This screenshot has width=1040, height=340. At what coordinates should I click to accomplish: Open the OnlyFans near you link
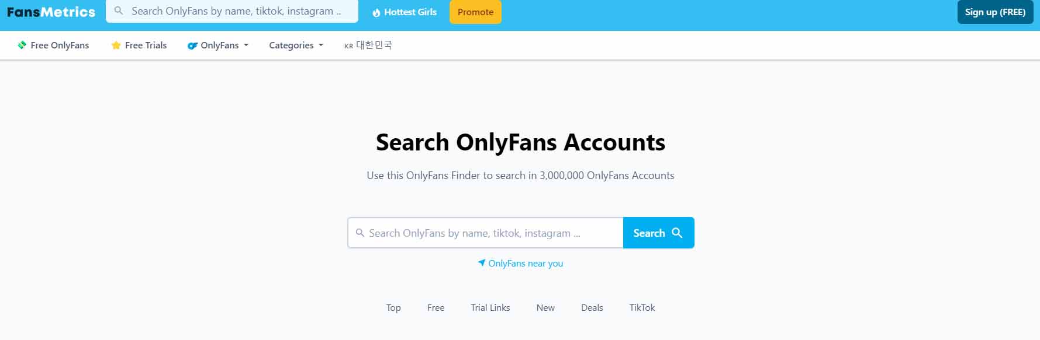tap(525, 263)
